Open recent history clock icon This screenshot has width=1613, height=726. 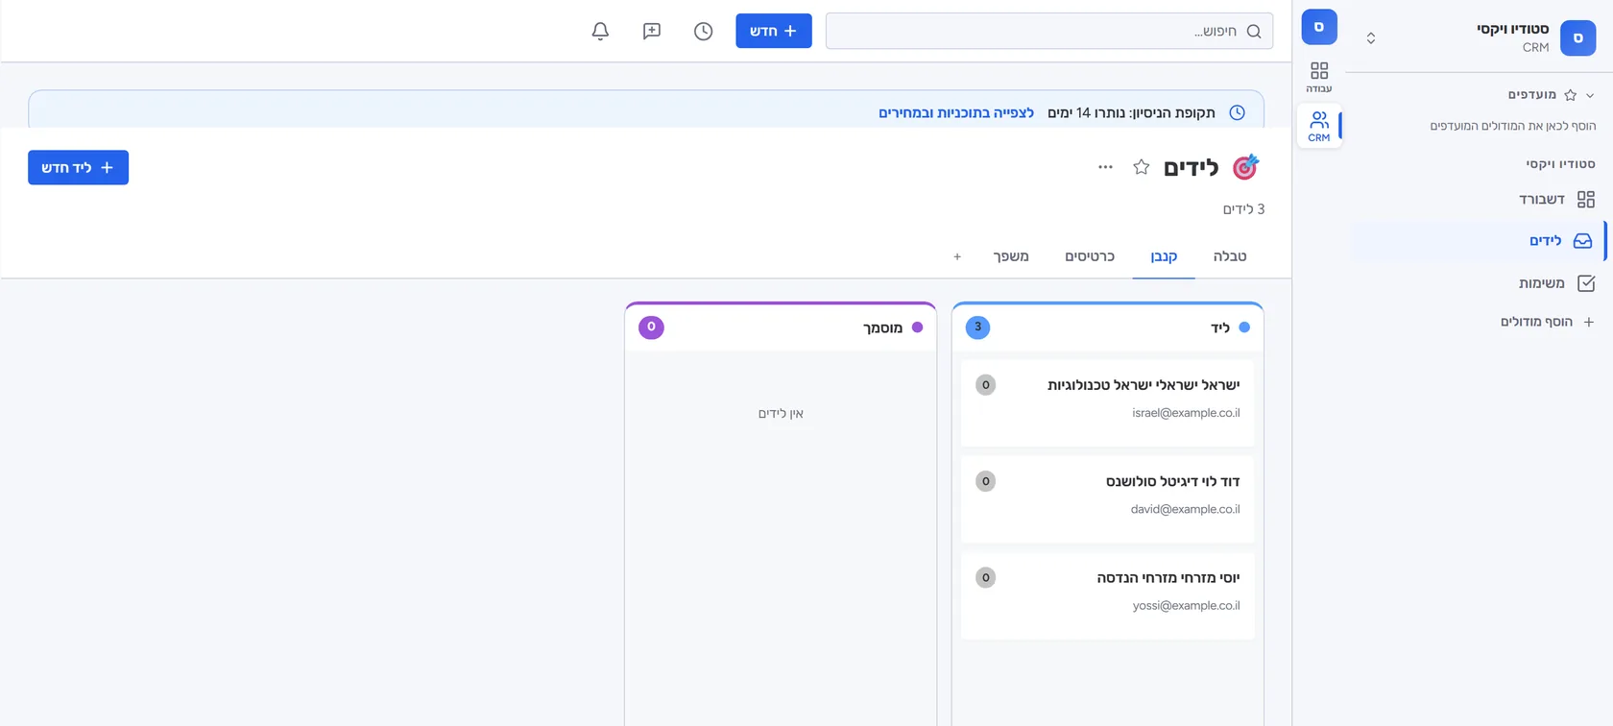[x=704, y=31]
